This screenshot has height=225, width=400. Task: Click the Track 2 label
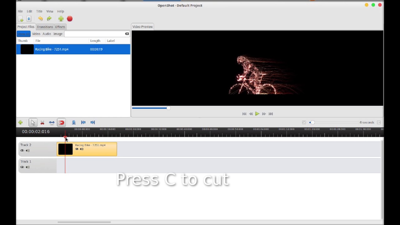click(26, 145)
